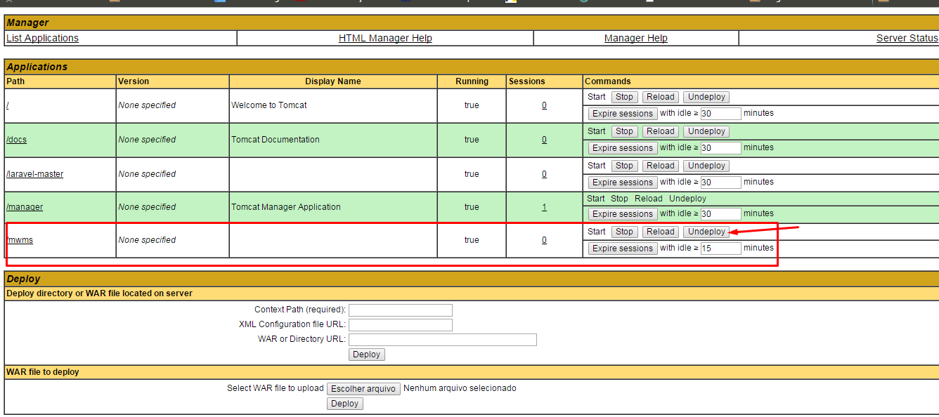Select the 'Tomcat Documentation' display name
The image size is (939, 417).
[x=276, y=140]
